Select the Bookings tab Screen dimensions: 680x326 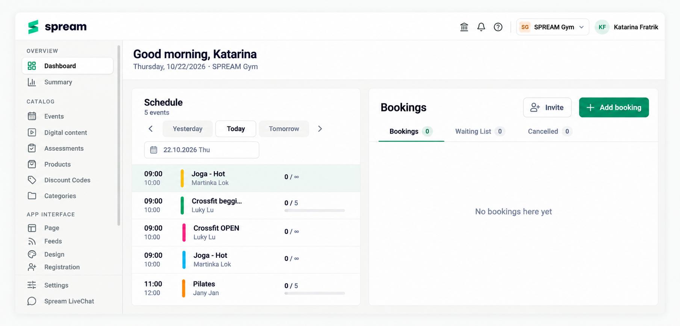[411, 131]
